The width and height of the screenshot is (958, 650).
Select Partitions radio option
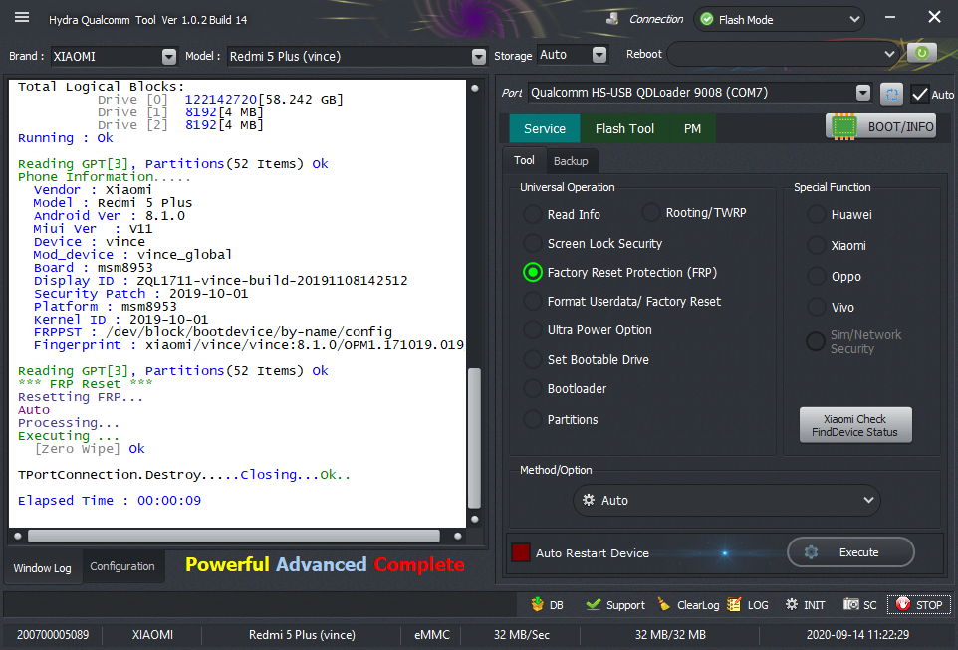point(533,420)
